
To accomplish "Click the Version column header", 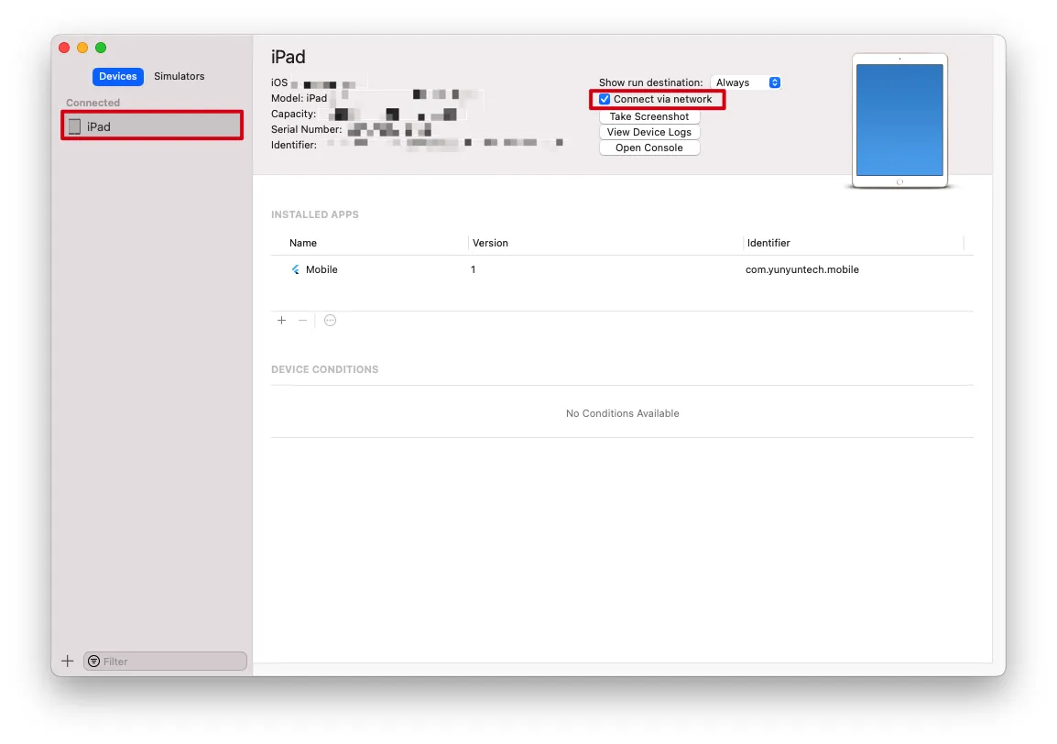I will pos(490,243).
